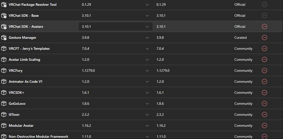Click remove icon for lilToon
Image resolution: width=283 pixels, height=139 pixels.
264,114
